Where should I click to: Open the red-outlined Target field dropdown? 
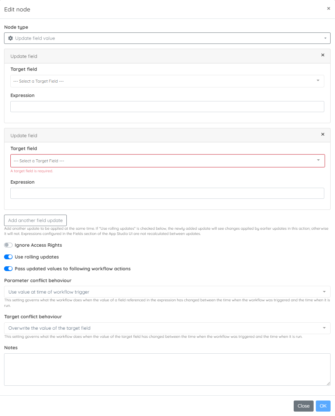(x=167, y=161)
